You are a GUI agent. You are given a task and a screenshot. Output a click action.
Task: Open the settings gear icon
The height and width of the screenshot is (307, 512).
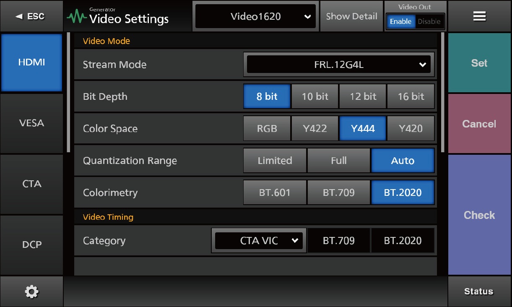point(31,291)
